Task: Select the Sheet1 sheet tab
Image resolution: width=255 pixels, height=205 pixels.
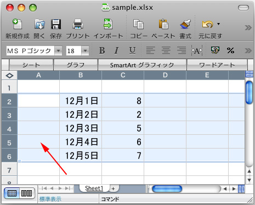Action: (x=94, y=188)
